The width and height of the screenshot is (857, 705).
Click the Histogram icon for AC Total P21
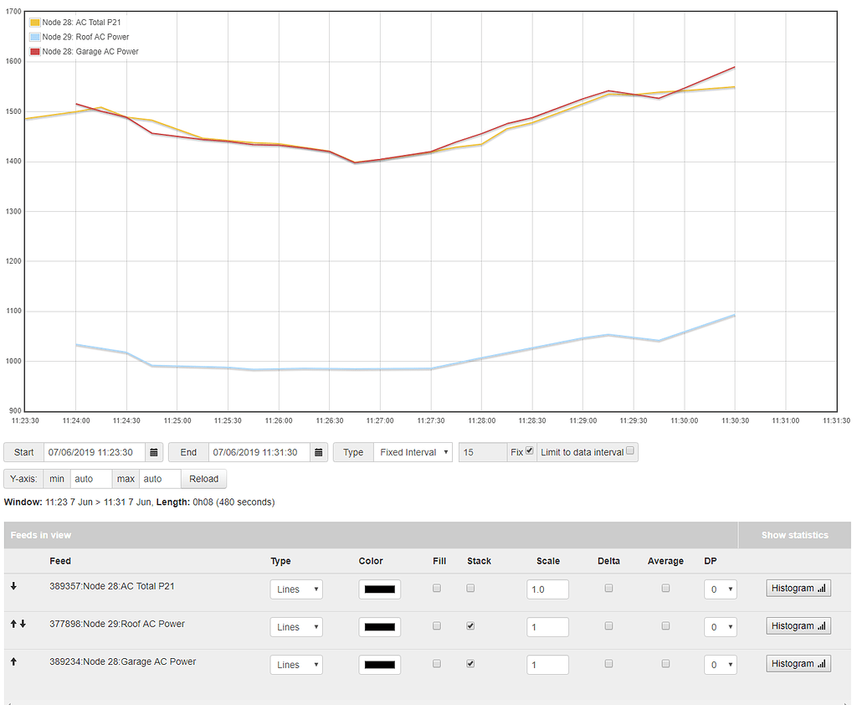(x=798, y=588)
